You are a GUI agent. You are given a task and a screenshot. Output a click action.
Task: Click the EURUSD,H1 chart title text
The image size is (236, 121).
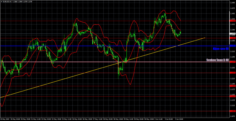click(7, 2)
